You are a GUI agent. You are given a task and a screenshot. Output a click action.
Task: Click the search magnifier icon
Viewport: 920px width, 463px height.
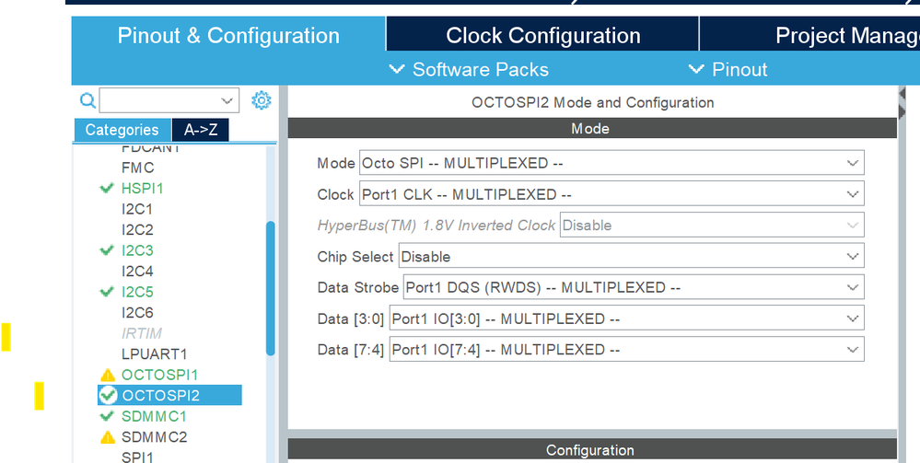click(88, 100)
